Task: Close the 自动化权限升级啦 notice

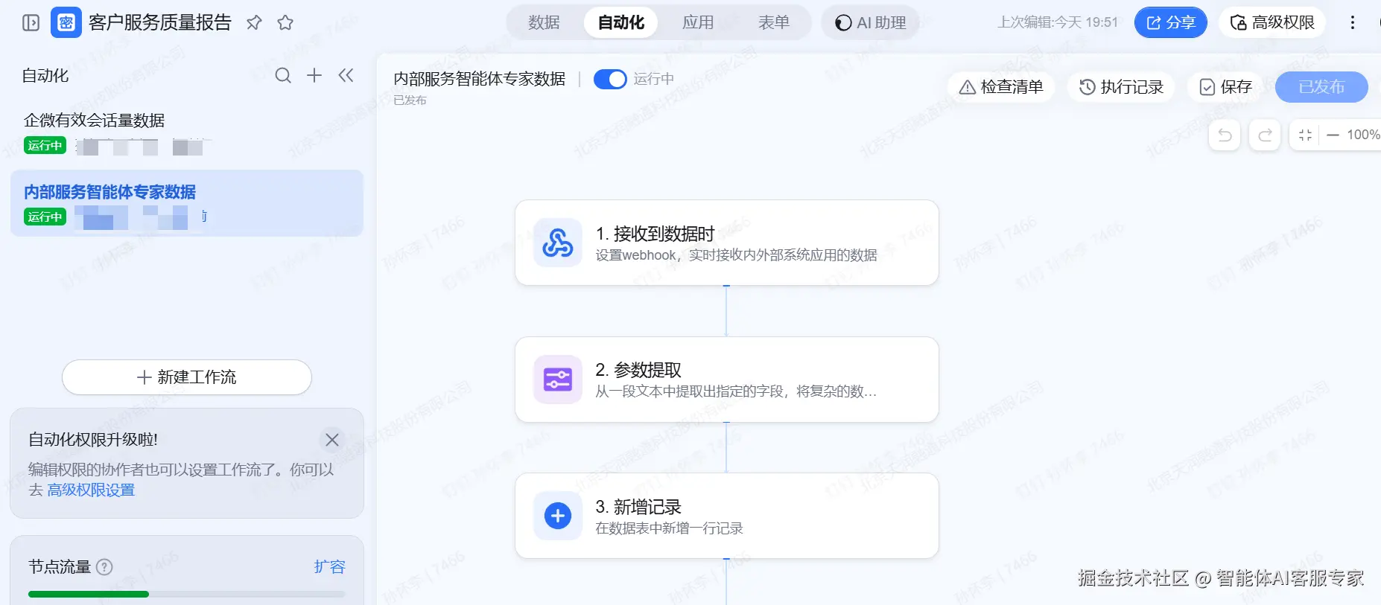Action: pos(332,440)
